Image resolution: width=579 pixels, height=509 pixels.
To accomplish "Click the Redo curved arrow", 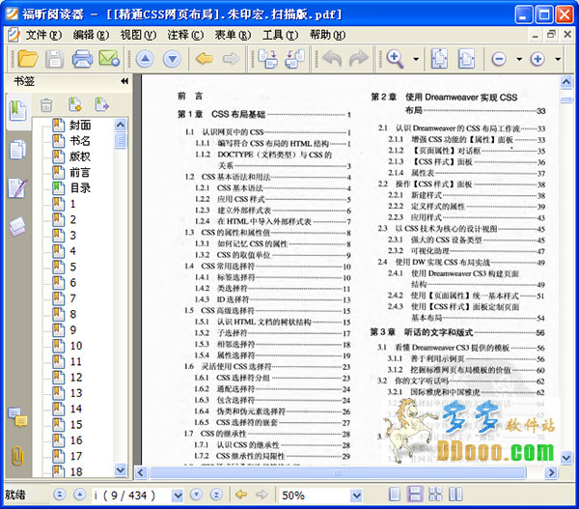I will pos(359,58).
